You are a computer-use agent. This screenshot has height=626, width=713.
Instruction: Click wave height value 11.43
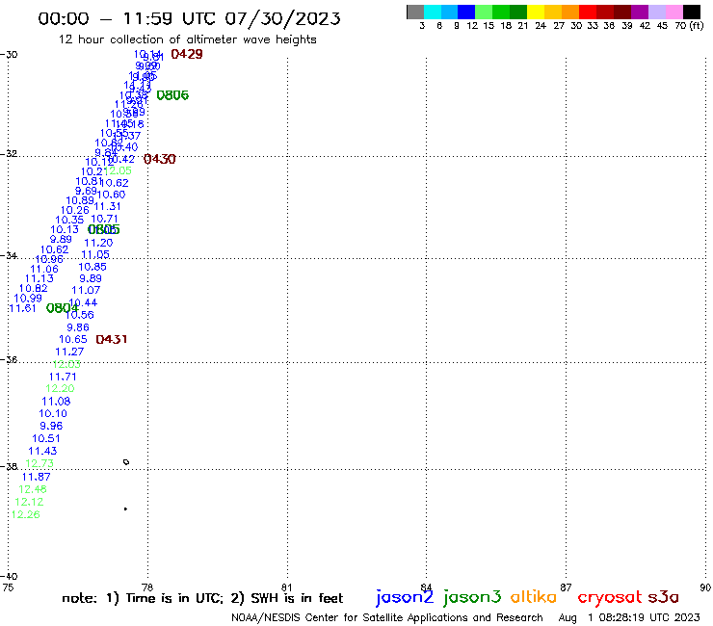(x=42, y=451)
